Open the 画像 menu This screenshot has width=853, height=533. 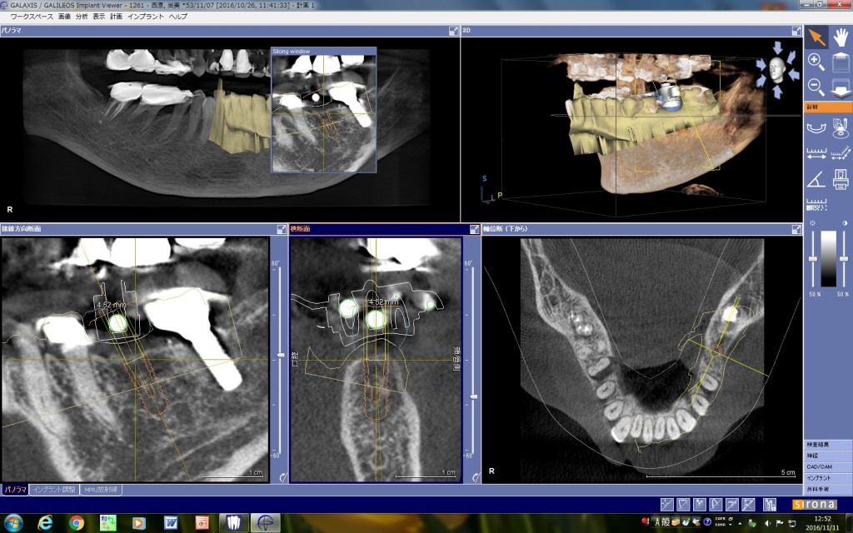pyautogui.click(x=64, y=17)
